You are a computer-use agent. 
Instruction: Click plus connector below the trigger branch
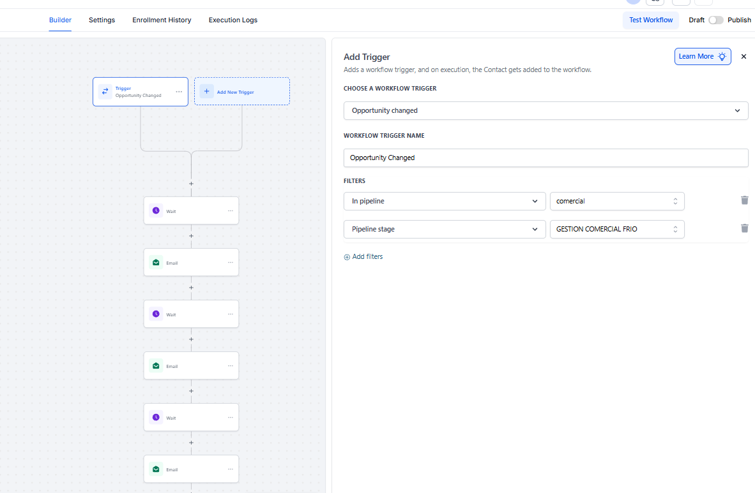coord(191,184)
